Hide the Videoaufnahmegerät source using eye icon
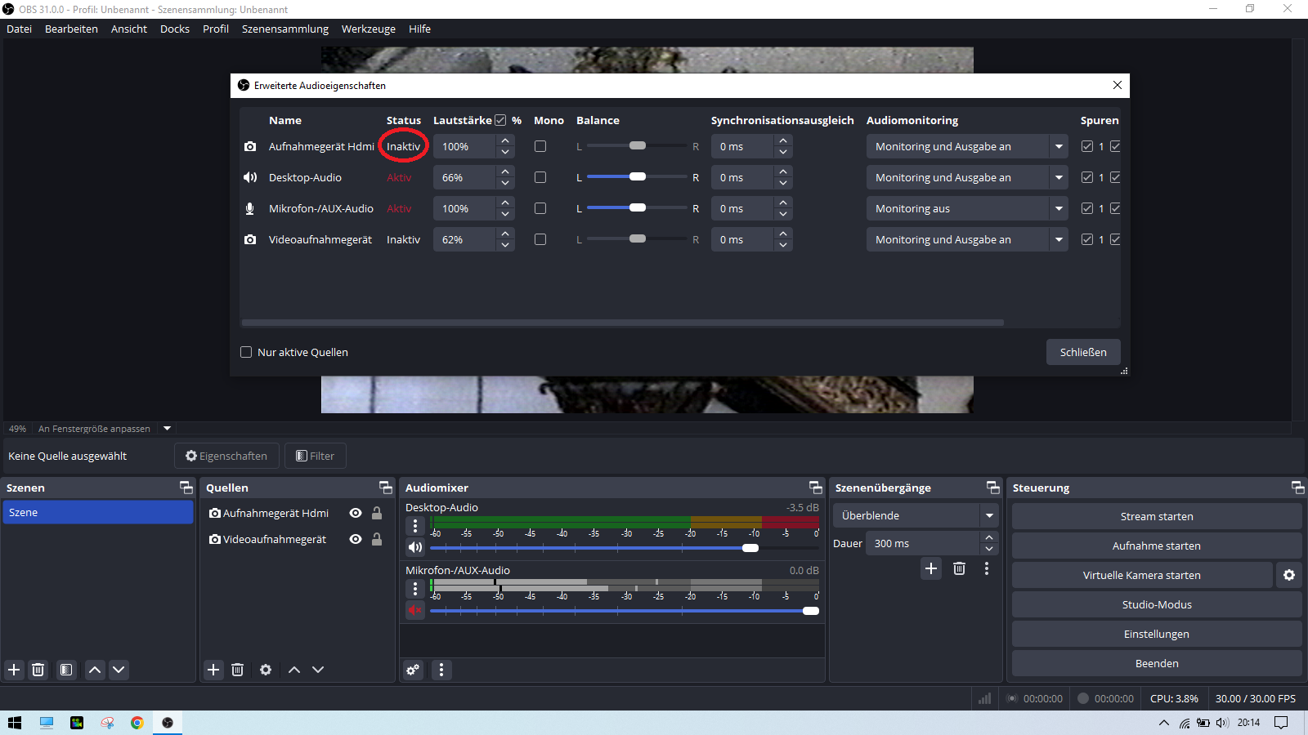The width and height of the screenshot is (1308, 735). (x=356, y=539)
